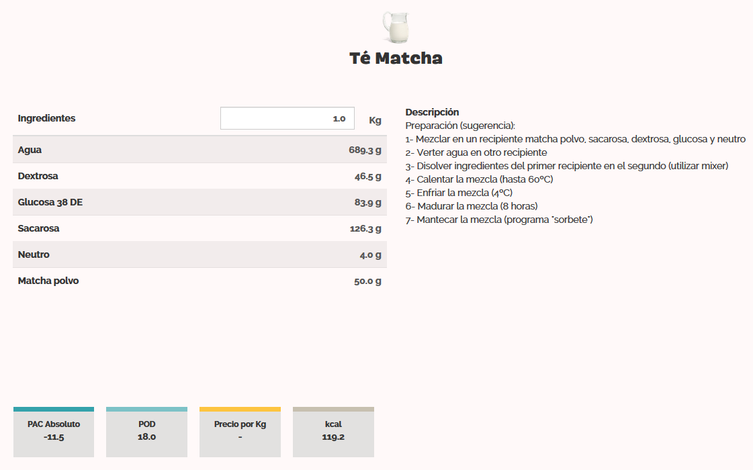Click the Neutro ingredient entry
Image resolution: width=753 pixels, height=470 pixels.
200,254
